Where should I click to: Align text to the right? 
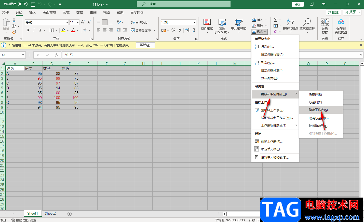click(111, 30)
